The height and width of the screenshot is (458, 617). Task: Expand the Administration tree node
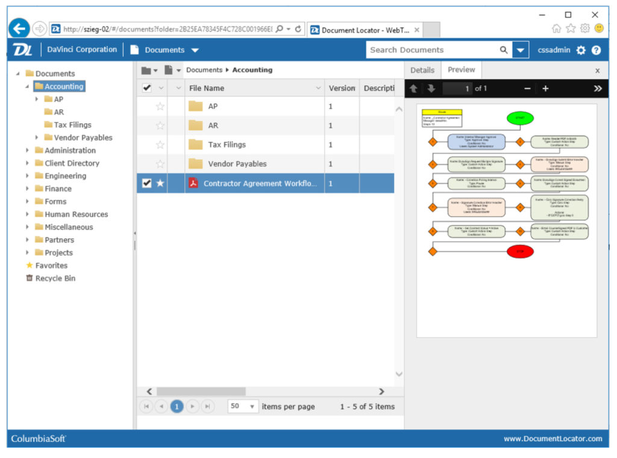[x=27, y=150]
